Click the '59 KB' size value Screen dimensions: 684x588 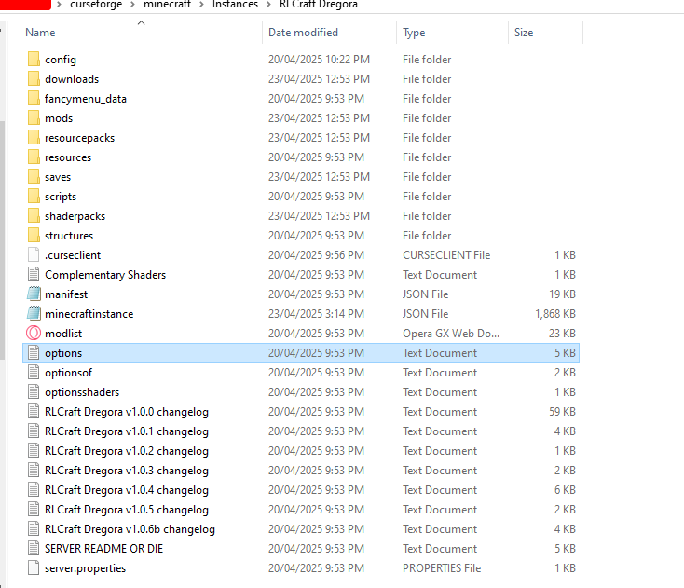click(x=562, y=411)
